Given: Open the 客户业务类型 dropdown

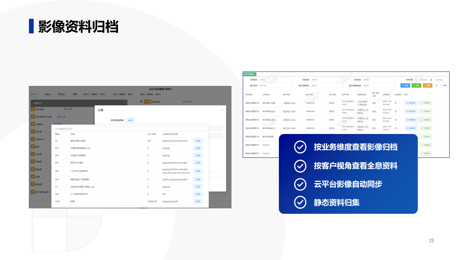Looking at the screenshot, I should click(x=327, y=86).
